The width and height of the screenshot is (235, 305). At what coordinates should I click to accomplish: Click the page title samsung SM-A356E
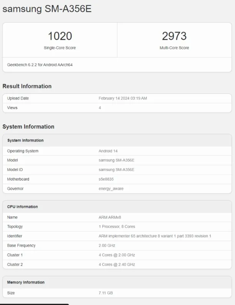click(x=47, y=9)
